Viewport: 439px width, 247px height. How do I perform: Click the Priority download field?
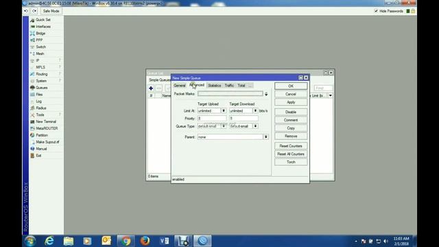tap(244, 119)
